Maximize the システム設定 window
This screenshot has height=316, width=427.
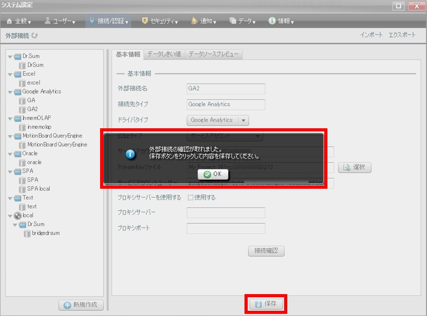tap(398, 6)
